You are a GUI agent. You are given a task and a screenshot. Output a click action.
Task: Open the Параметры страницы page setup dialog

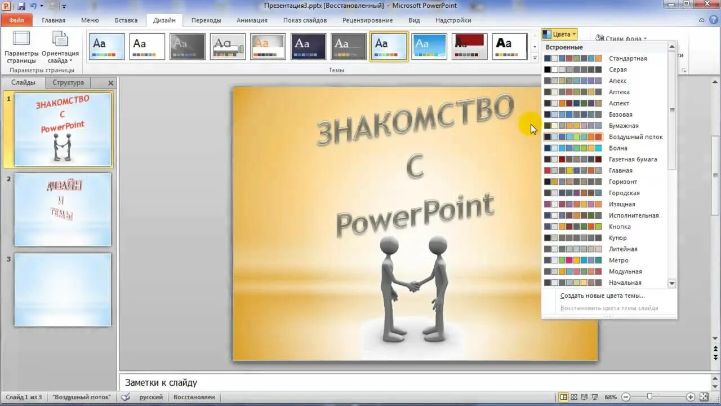[x=21, y=47]
